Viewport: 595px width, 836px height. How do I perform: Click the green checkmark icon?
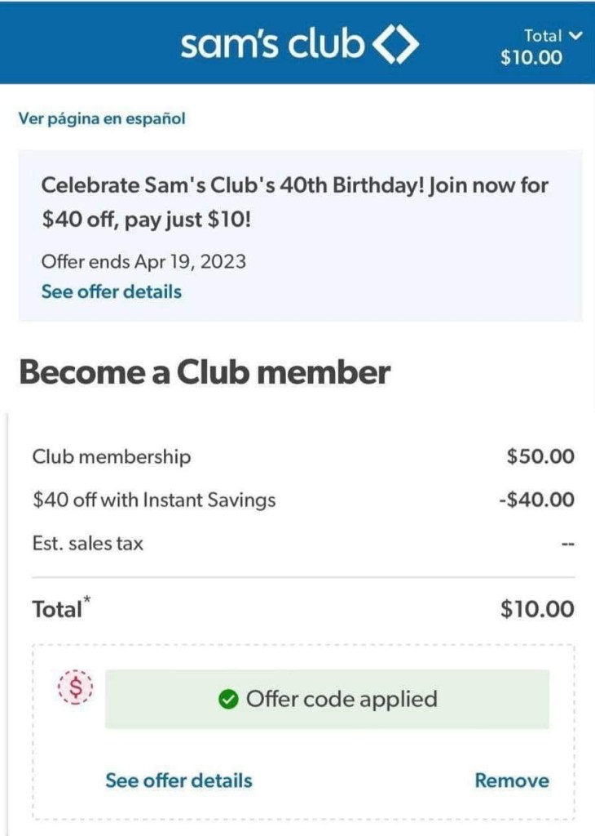point(228,700)
